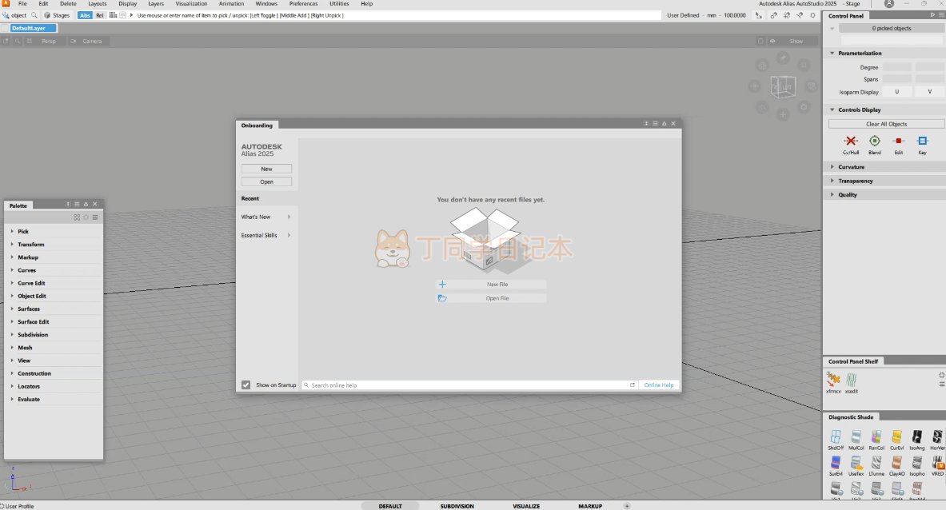The image size is (946, 510).
Task: Expand the Curve Edit palette group
Action: pyautogui.click(x=31, y=283)
